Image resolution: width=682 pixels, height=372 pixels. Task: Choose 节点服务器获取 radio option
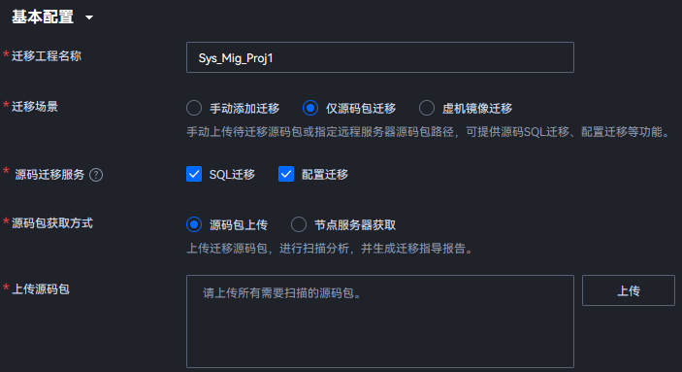tap(299, 224)
